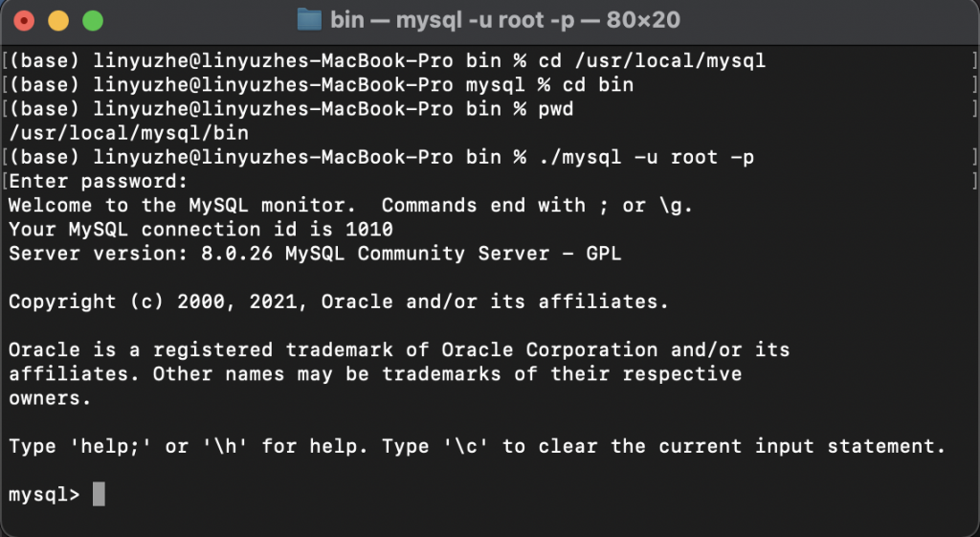Click the './mysql -u root -p' command
This screenshot has width=980, height=537.
(646, 157)
